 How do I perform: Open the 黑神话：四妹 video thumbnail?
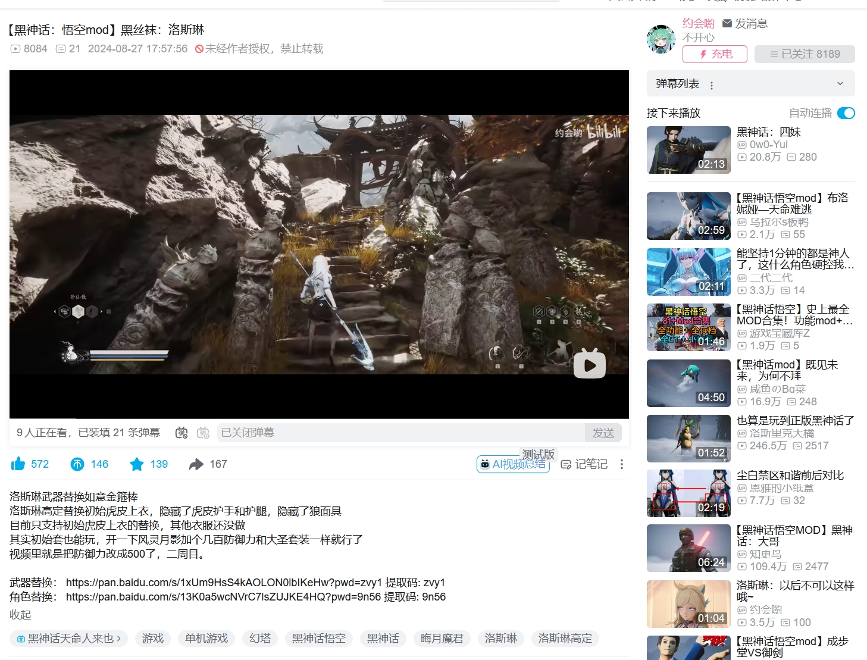(688, 150)
